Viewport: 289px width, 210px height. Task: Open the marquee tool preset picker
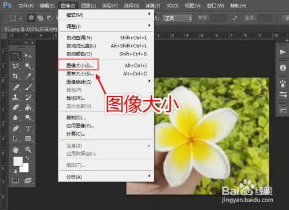click(20, 18)
